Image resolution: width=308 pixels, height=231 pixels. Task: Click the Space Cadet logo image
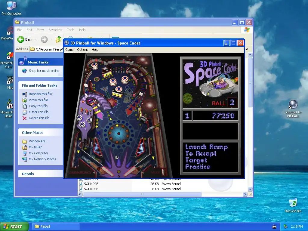210,84
